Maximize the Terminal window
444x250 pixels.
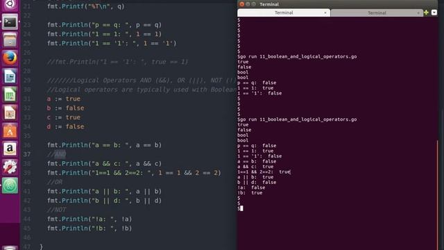[254, 4]
